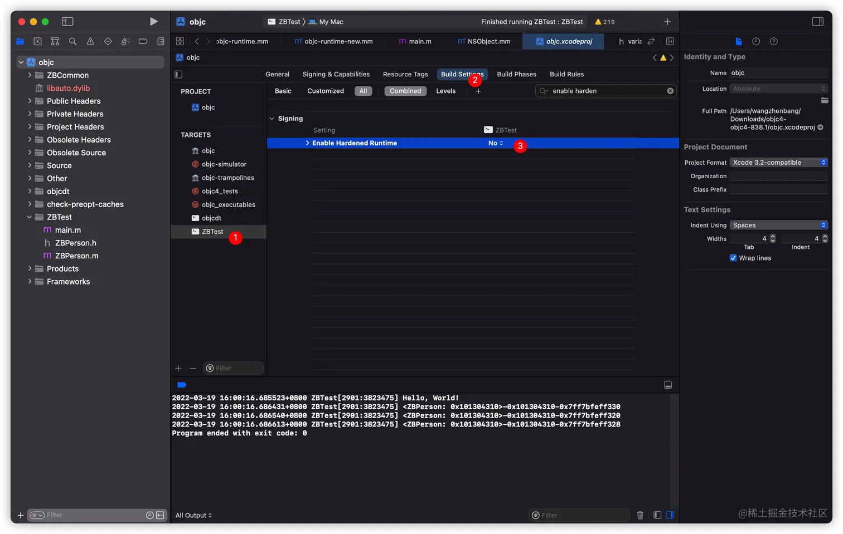Add a new build setting with plus

point(478,91)
